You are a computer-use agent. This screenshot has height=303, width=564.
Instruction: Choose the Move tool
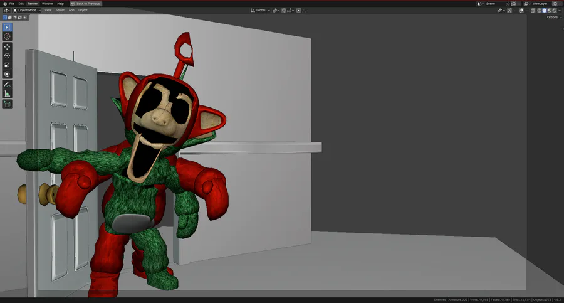click(x=7, y=47)
